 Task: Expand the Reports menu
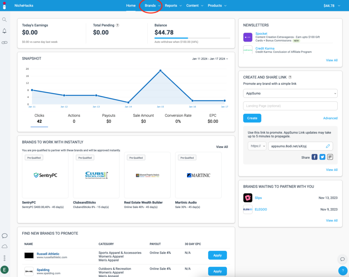click(x=173, y=5)
